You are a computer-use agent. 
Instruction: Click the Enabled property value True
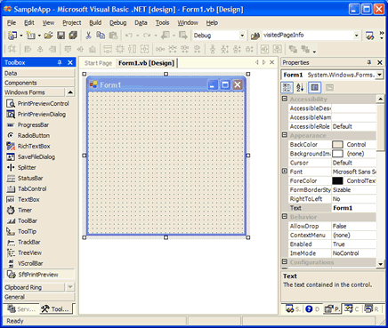point(354,244)
